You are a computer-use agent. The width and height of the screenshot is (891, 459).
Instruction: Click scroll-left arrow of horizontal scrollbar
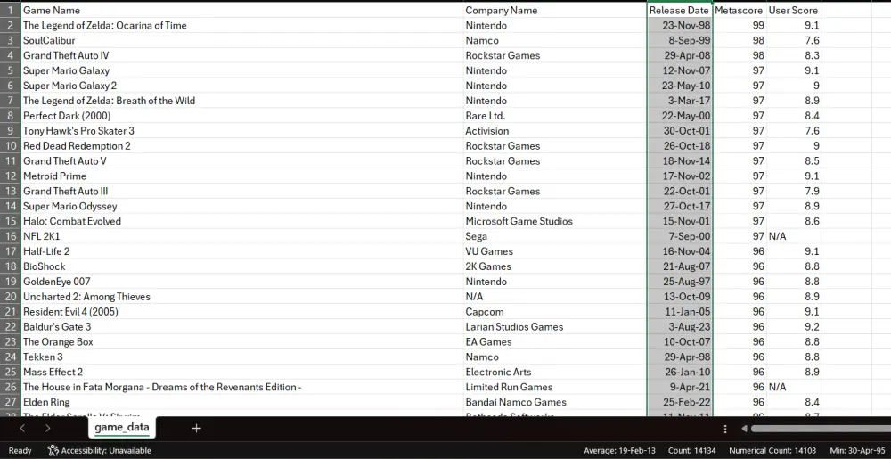tap(744, 429)
